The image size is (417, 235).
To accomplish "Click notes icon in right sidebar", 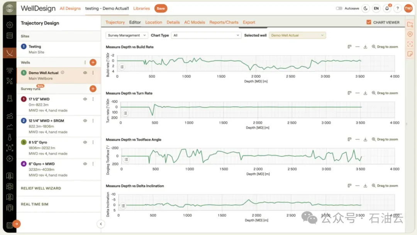I will point(410,54).
